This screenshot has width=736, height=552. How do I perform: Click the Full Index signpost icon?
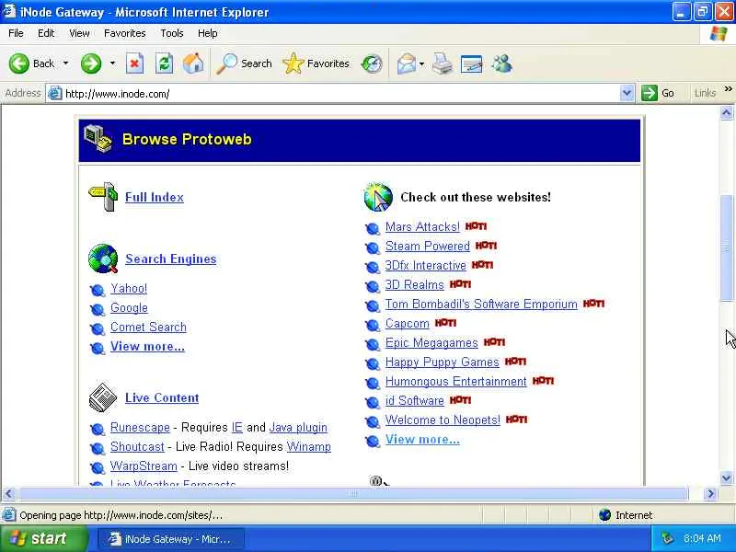[x=103, y=196]
